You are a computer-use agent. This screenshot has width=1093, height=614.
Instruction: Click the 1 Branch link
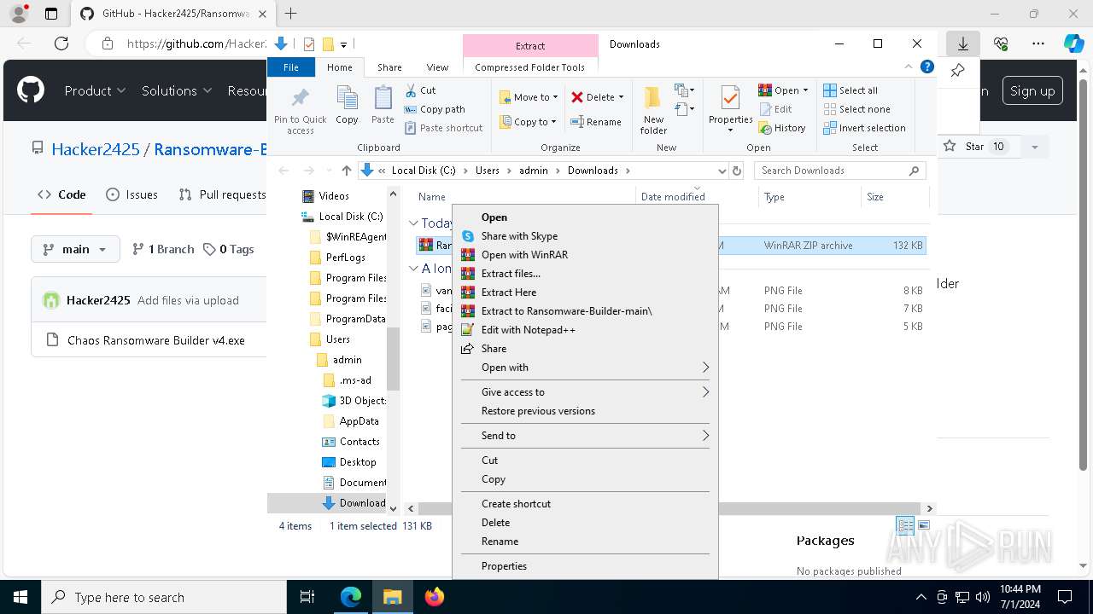point(164,249)
